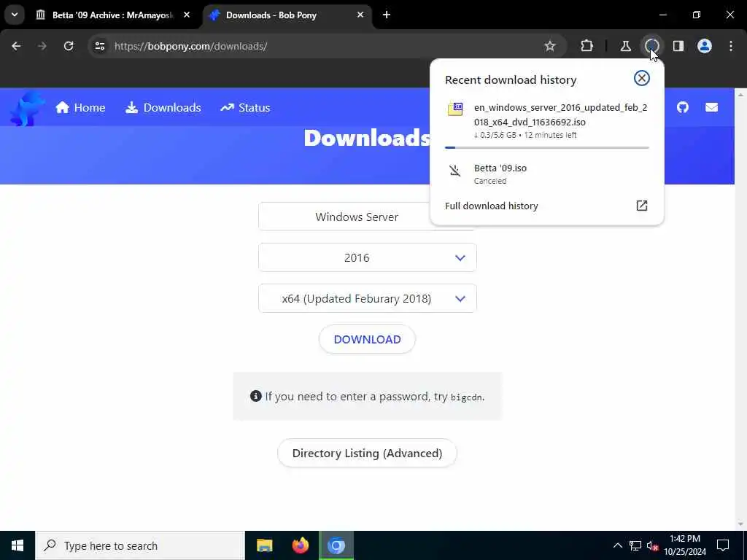
Task: Expand the x64 (Updated Feburary 2018) dropdown
Action: tap(368, 298)
